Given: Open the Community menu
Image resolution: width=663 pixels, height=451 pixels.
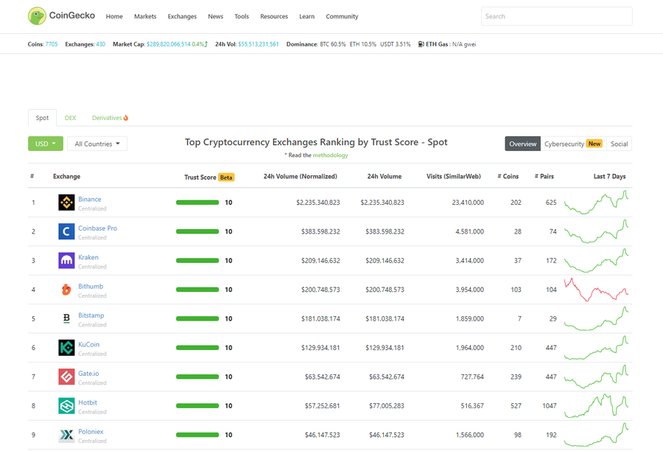Looking at the screenshot, I should tap(342, 16).
